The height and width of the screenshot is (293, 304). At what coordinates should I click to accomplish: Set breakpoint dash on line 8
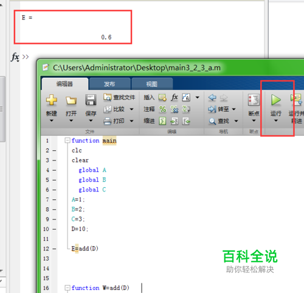pos(54,210)
